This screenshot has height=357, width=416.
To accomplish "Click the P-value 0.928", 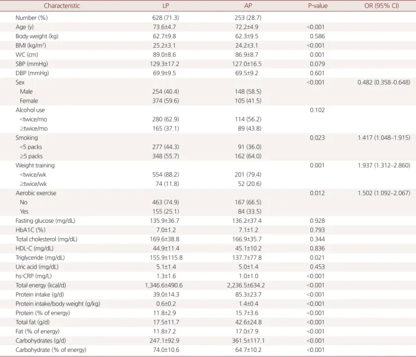I will coord(317,221).
